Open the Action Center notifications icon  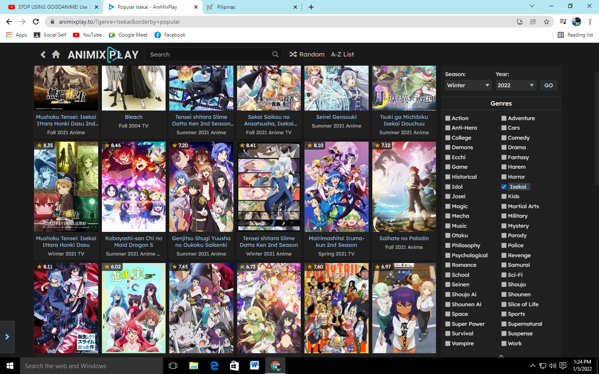(563, 366)
